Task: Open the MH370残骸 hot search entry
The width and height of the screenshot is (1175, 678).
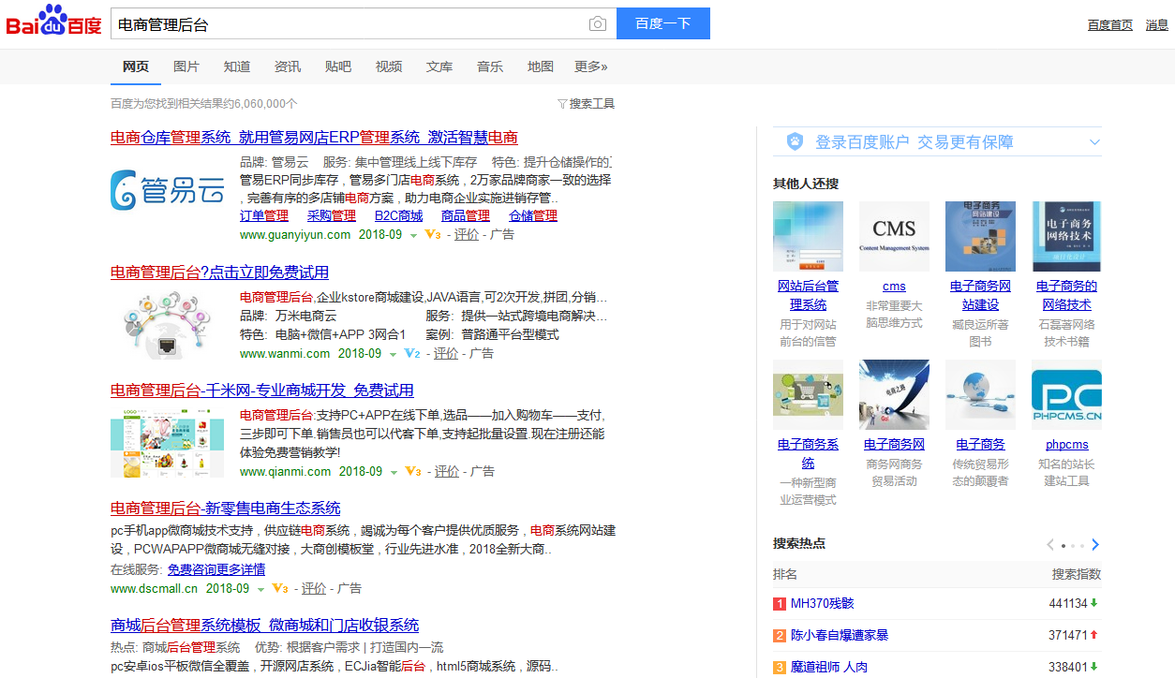Action: point(822,604)
